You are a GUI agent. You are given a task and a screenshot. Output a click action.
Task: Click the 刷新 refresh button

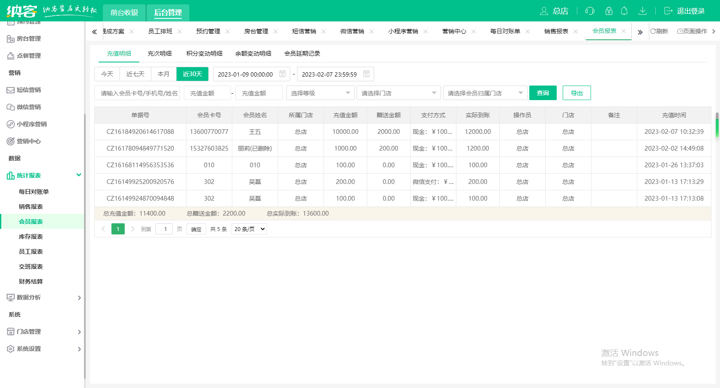[x=659, y=31]
